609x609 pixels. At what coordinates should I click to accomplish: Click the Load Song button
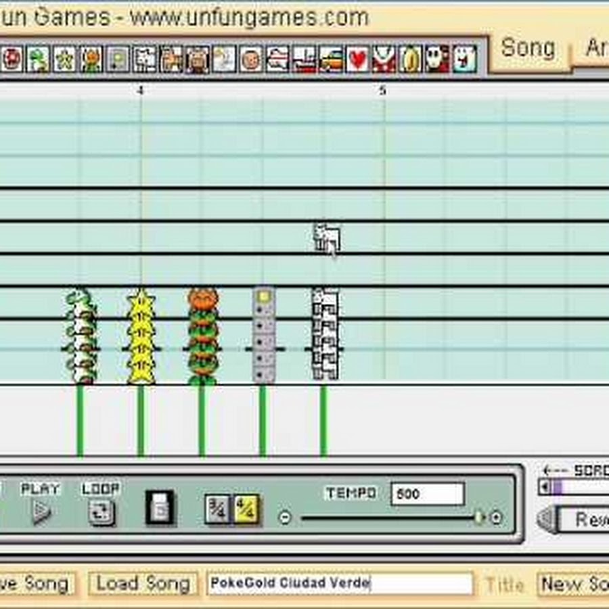coord(143,583)
